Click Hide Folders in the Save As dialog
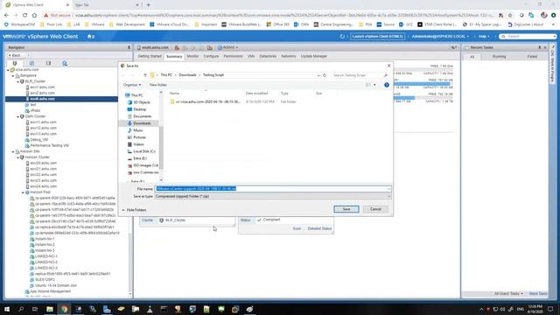Image resolution: width=560 pixels, height=315 pixels. coord(134,210)
